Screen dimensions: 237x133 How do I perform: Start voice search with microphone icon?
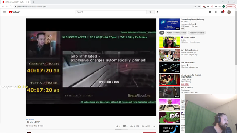[157, 12]
